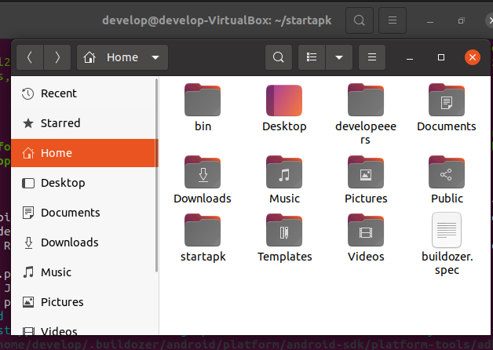493x350 pixels.
Task: Select the Templates folder icon
Action: tap(284, 230)
